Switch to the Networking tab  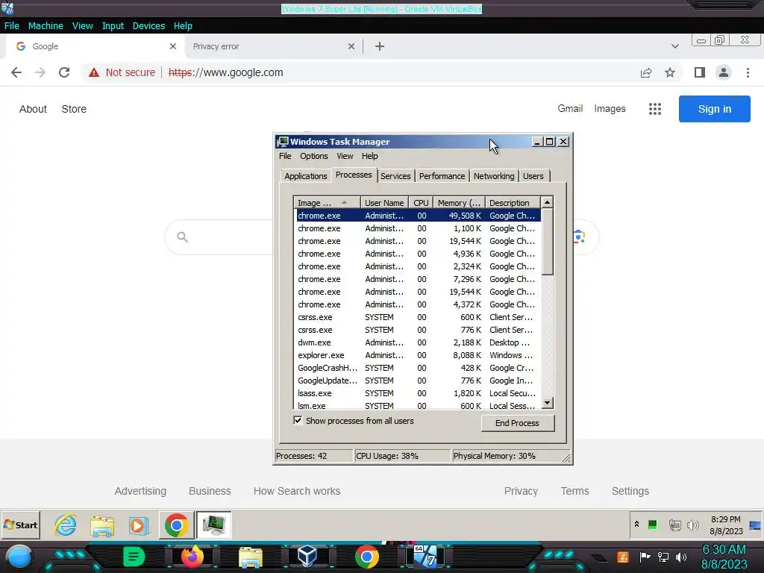click(494, 176)
